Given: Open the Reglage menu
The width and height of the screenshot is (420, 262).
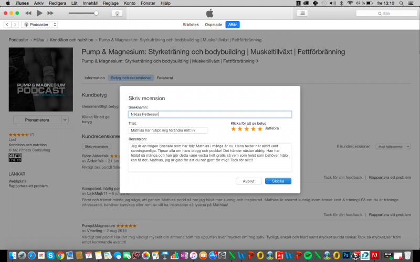Looking at the screenshot, I should 111,3.
